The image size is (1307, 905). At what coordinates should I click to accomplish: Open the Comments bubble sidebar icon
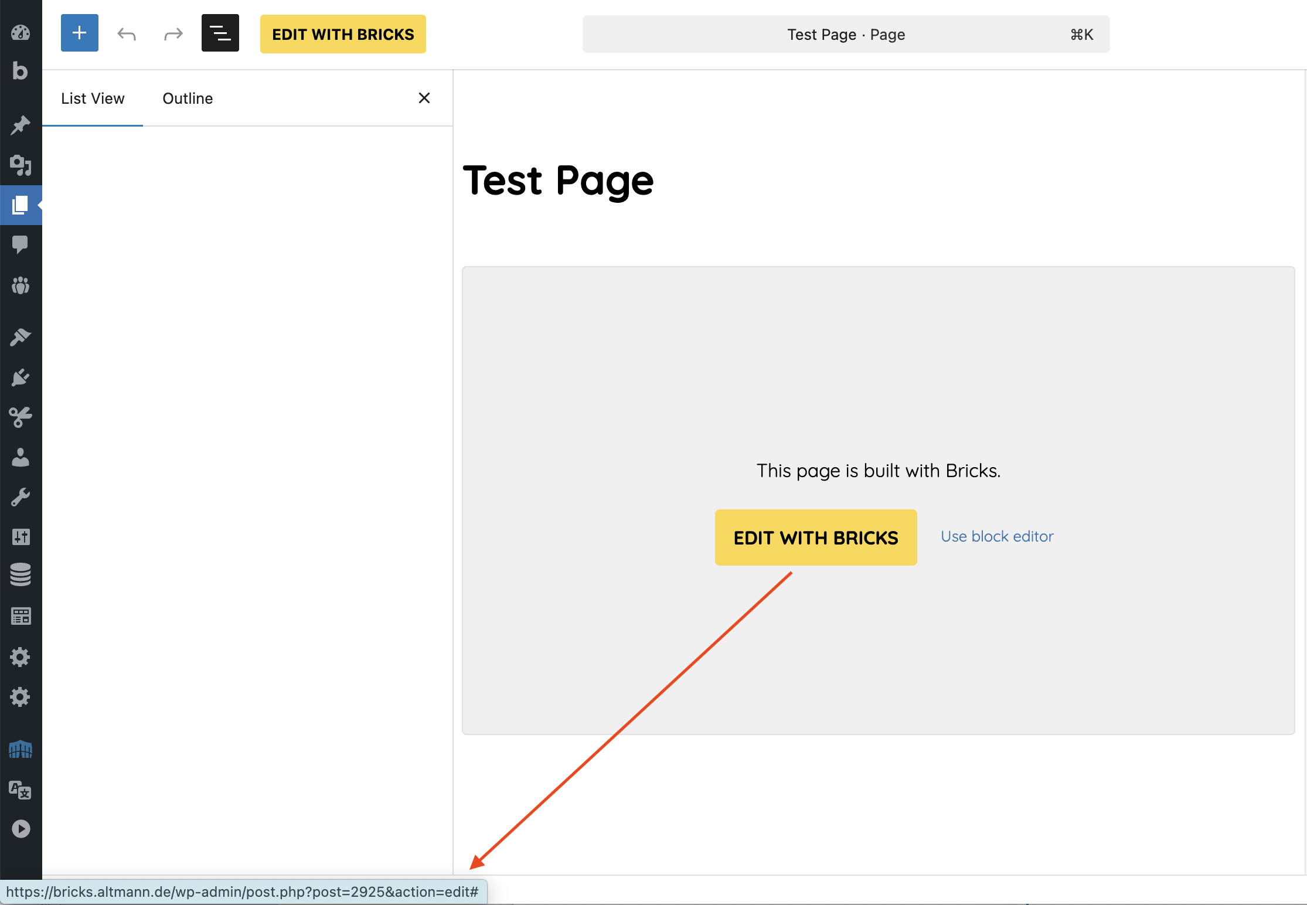pyautogui.click(x=21, y=244)
